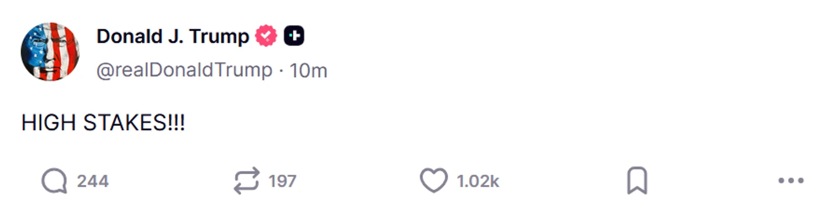Click the reply speech bubble icon
The width and height of the screenshot is (830, 221).
point(54,181)
